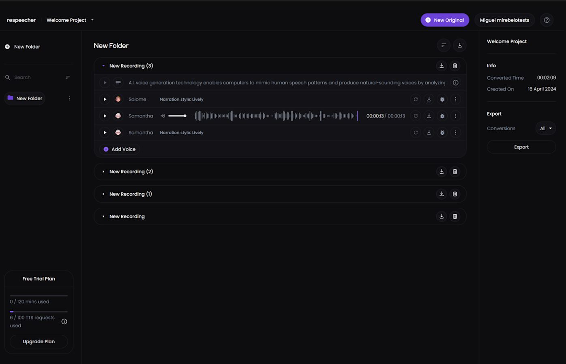The width and height of the screenshot is (566, 364).
Task: Regenerate the Salome voice conversion
Action: (x=416, y=99)
